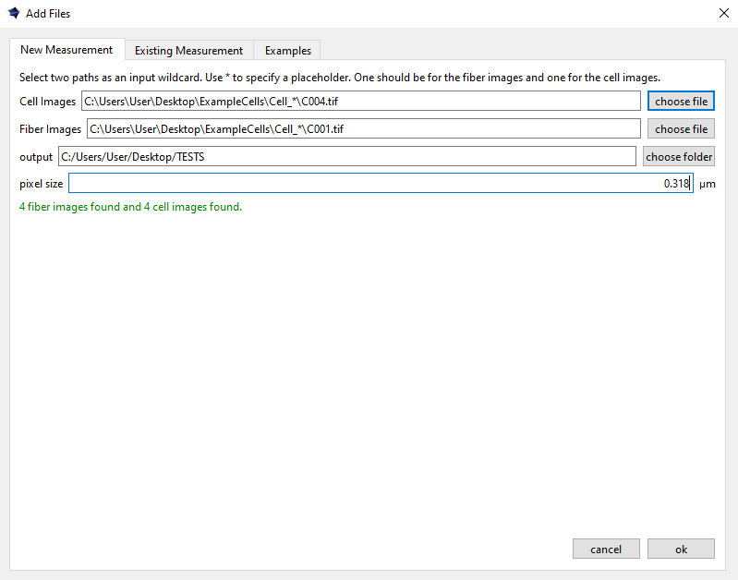The image size is (738, 580).
Task: Open the Existing Measurement tab
Action: point(188,51)
